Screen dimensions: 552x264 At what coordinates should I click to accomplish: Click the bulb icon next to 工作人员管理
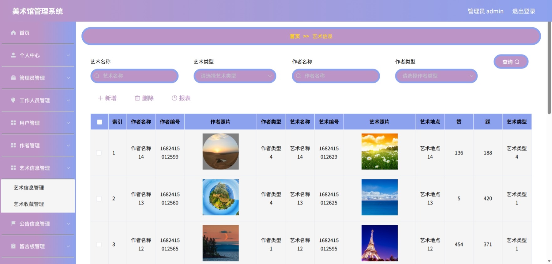(13, 100)
